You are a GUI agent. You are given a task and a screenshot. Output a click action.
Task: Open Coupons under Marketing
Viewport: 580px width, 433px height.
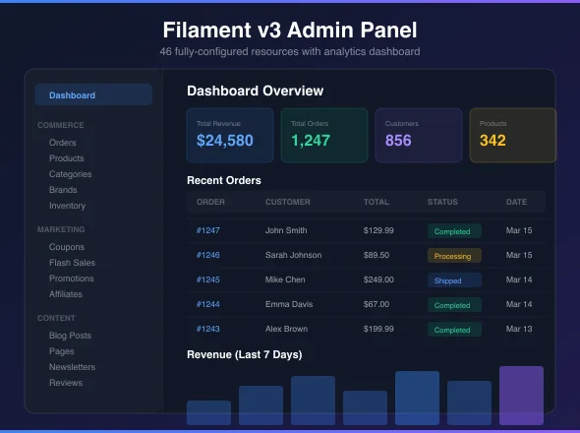pyautogui.click(x=67, y=247)
